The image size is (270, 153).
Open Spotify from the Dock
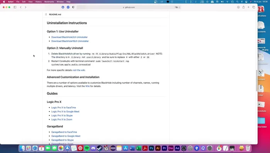point(87,148)
